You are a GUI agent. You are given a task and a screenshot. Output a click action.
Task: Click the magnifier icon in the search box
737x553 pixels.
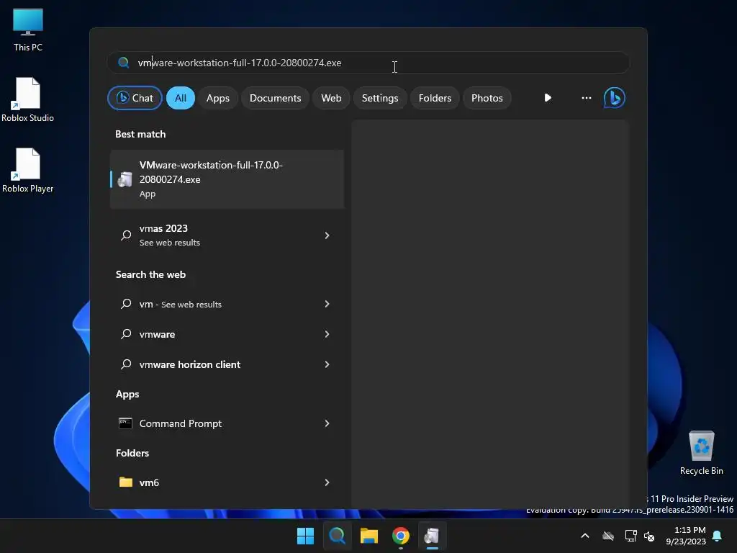[124, 63]
